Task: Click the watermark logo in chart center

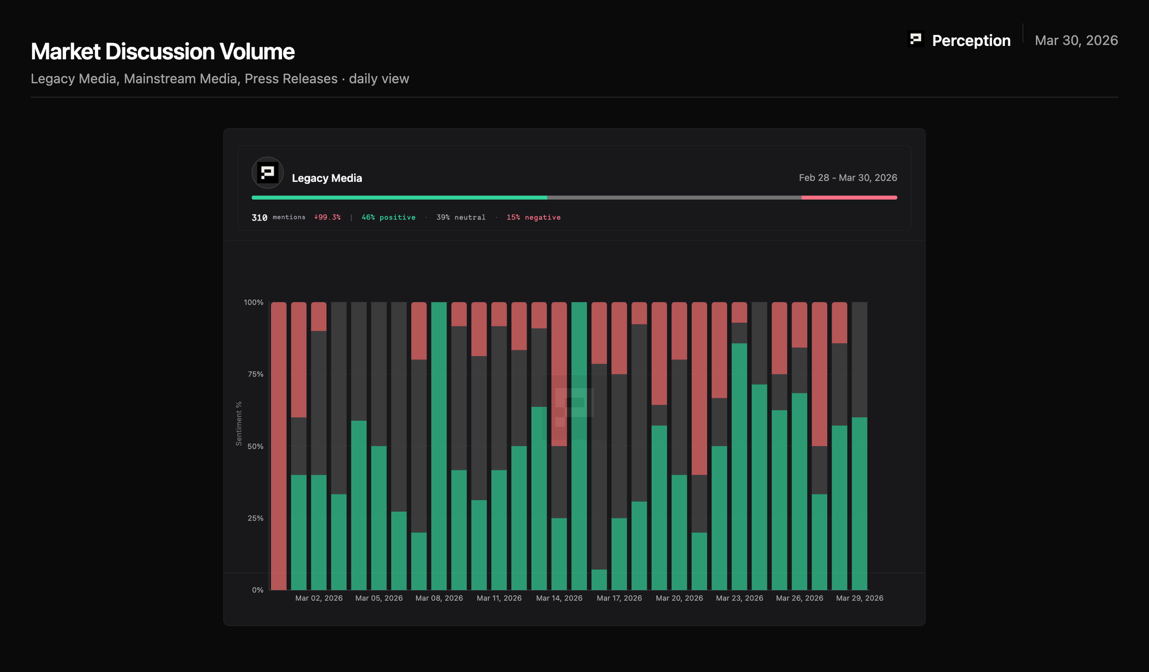Action: [573, 407]
